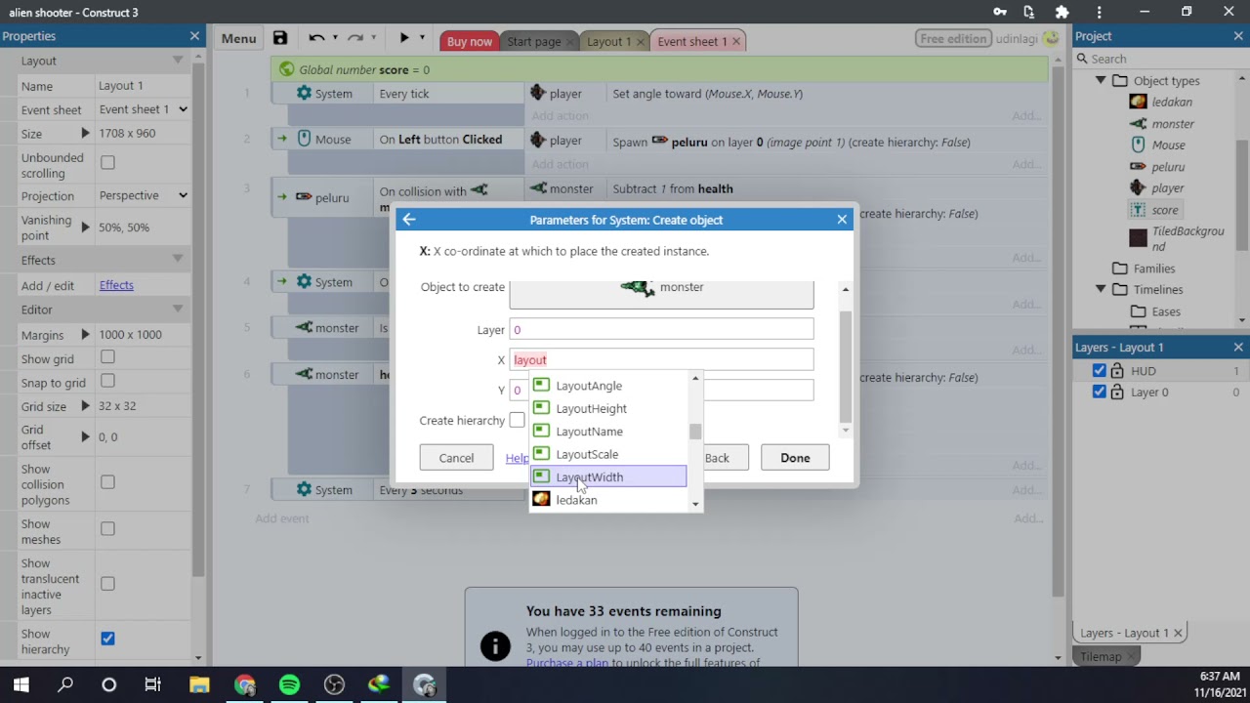Viewport: 1250px width, 703px height.
Task: Click the Done button in dialog
Action: (795, 458)
